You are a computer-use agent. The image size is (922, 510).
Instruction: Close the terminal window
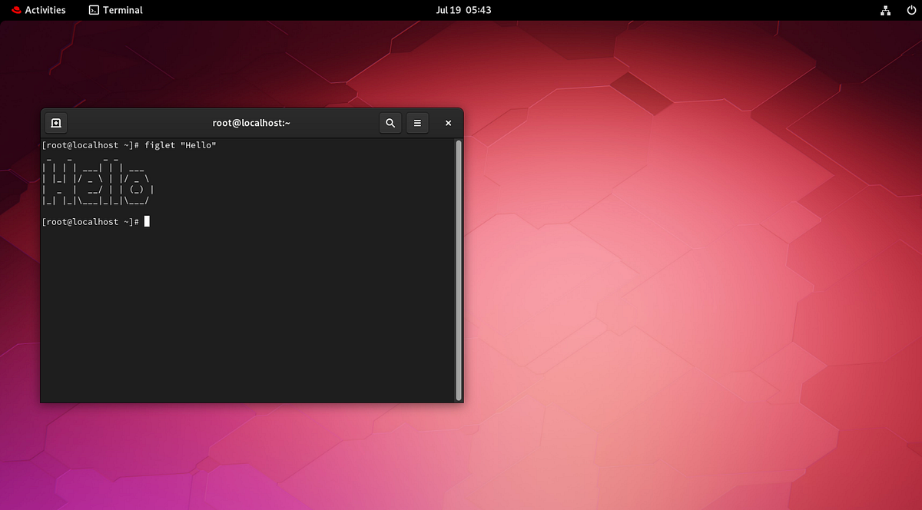pyautogui.click(x=448, y=123)
